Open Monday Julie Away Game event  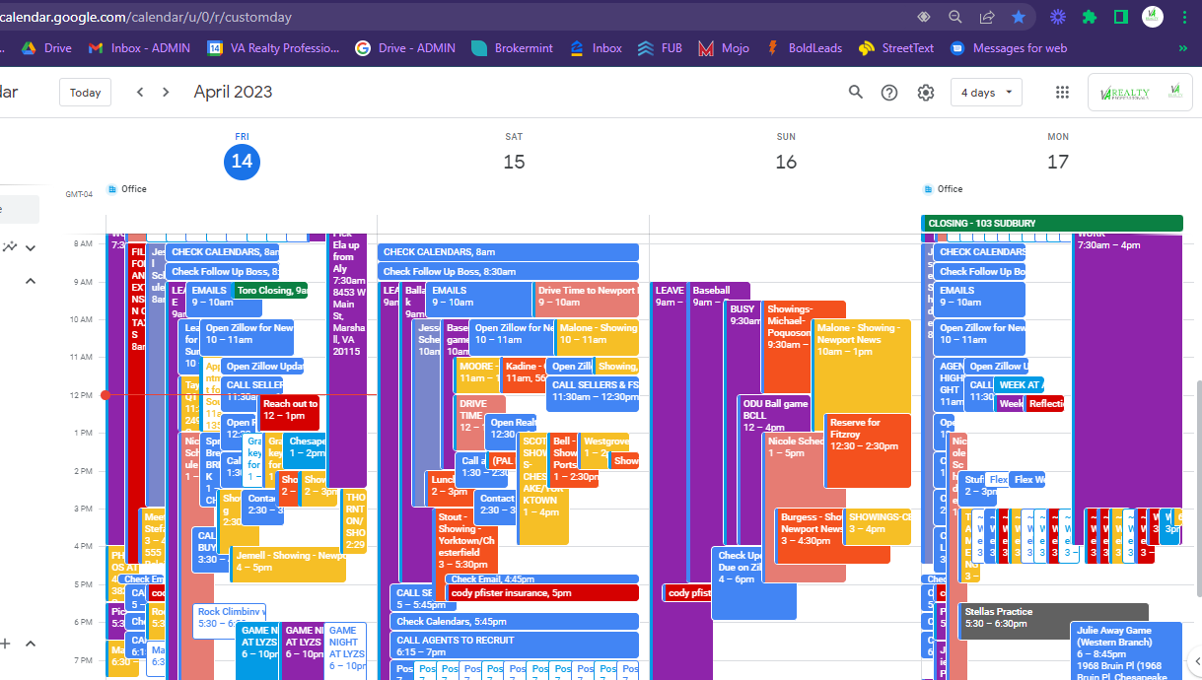[x=1126, y=650]
